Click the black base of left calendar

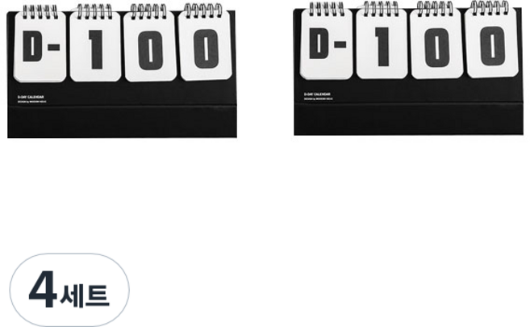pos(122,122)
